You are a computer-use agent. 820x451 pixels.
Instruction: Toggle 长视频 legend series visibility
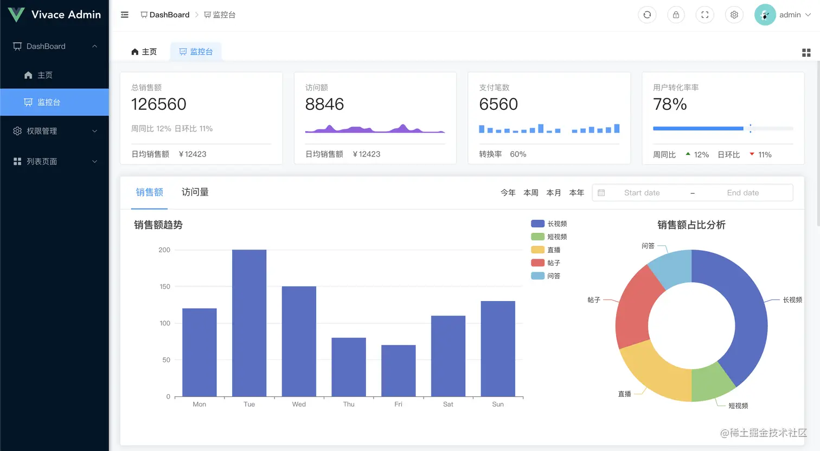coord(549,224)
